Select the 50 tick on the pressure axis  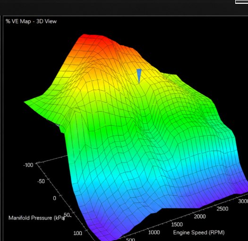coord(67,215)
